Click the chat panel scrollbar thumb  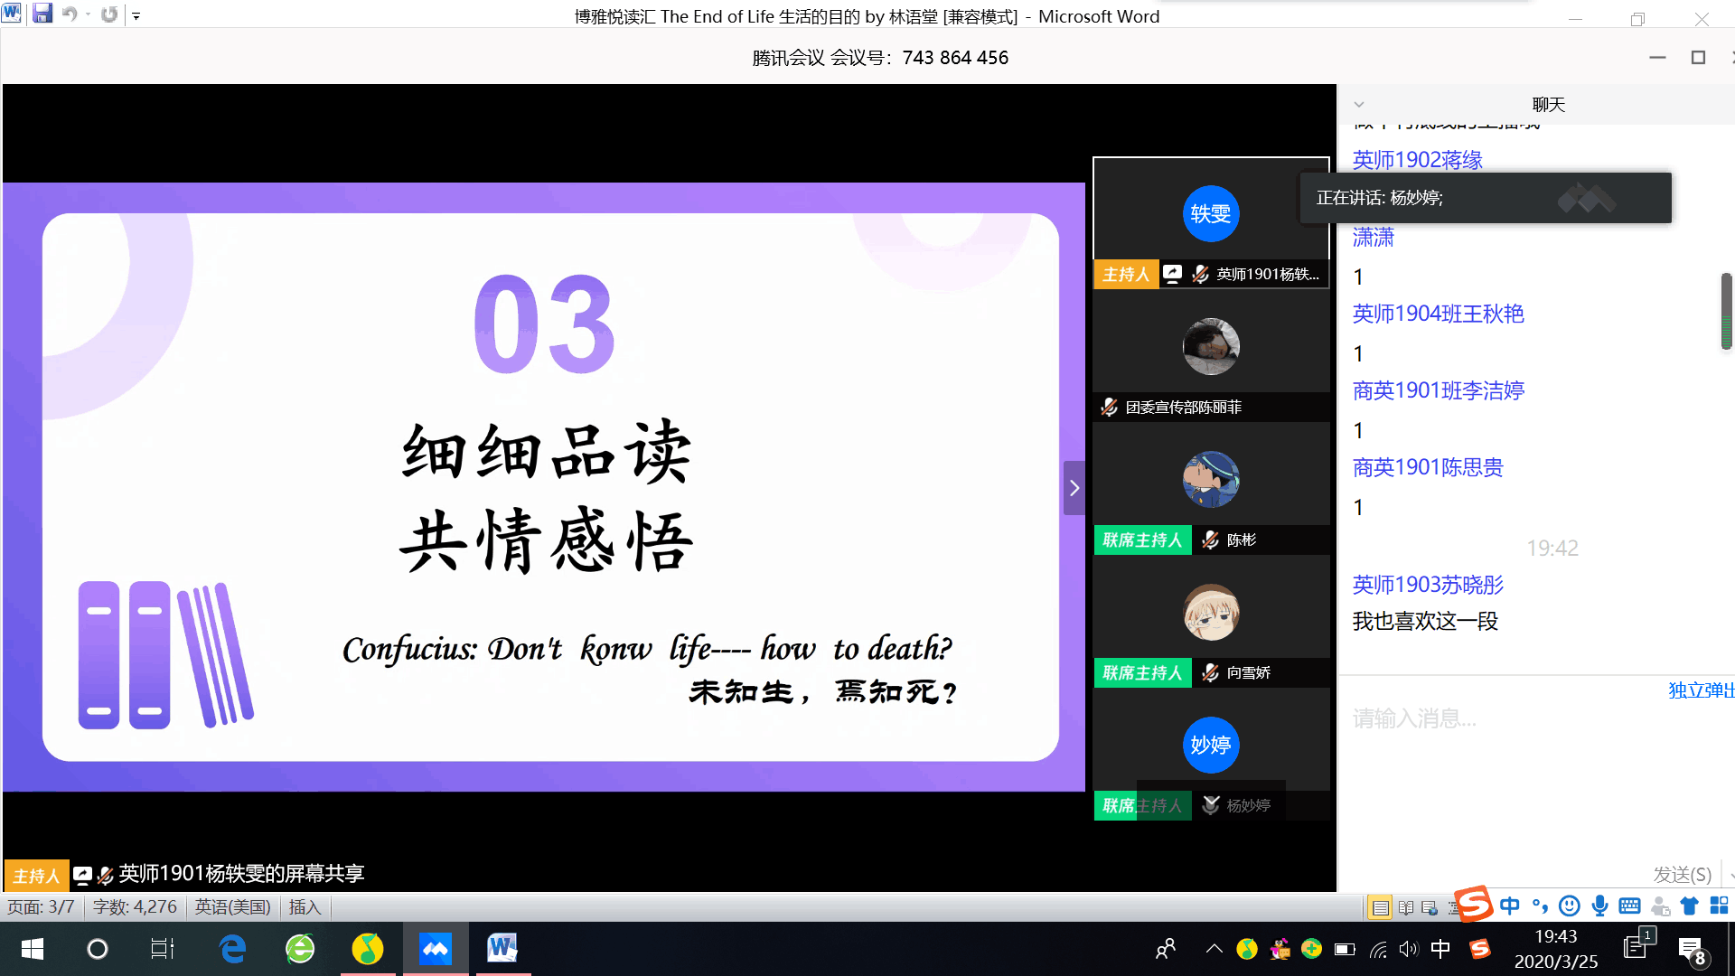pos(1726,311)
